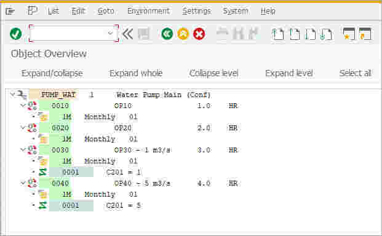
Task: Select operation number 0010
Action: pos(60,106)
